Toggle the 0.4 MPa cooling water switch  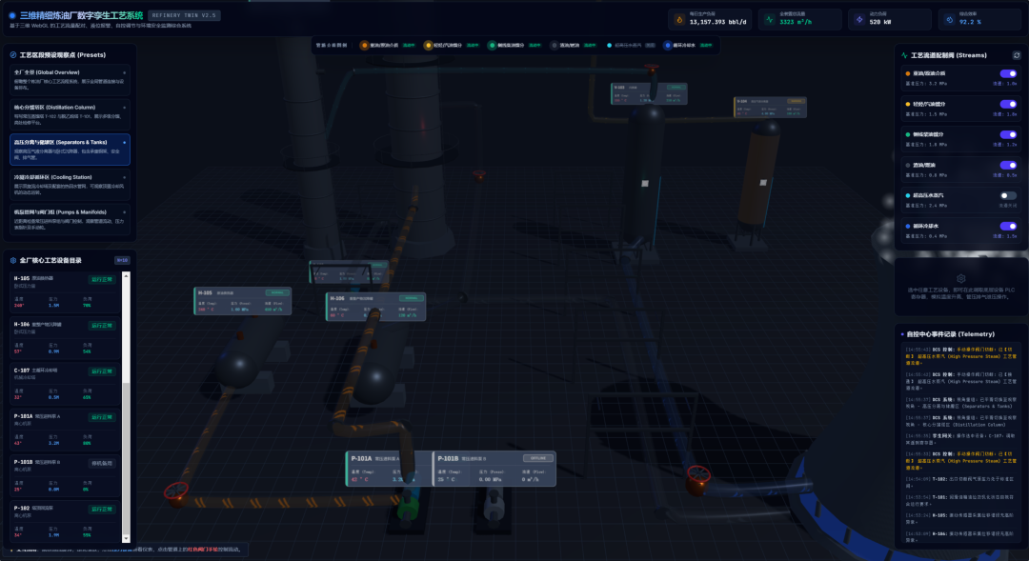tap(1008, 226)
